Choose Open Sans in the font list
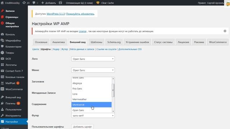The height and width of the screenshot is (129, 230). tap(91, 110)
